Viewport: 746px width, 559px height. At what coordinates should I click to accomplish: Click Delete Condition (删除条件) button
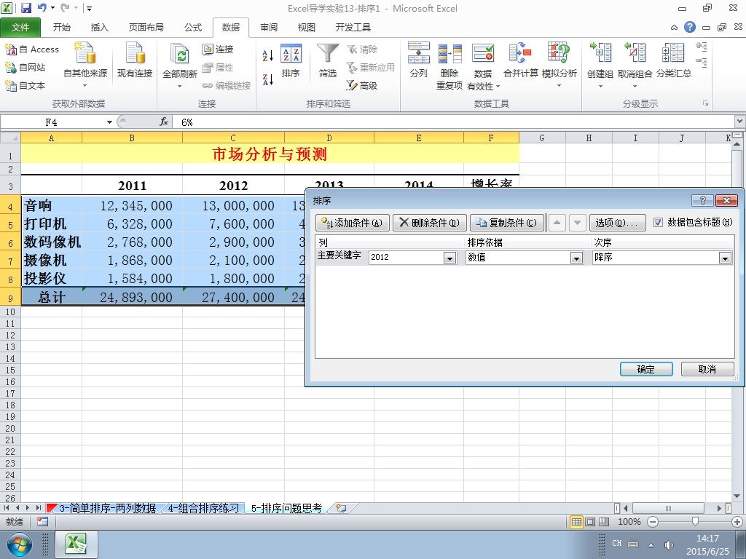pos(430,223)
